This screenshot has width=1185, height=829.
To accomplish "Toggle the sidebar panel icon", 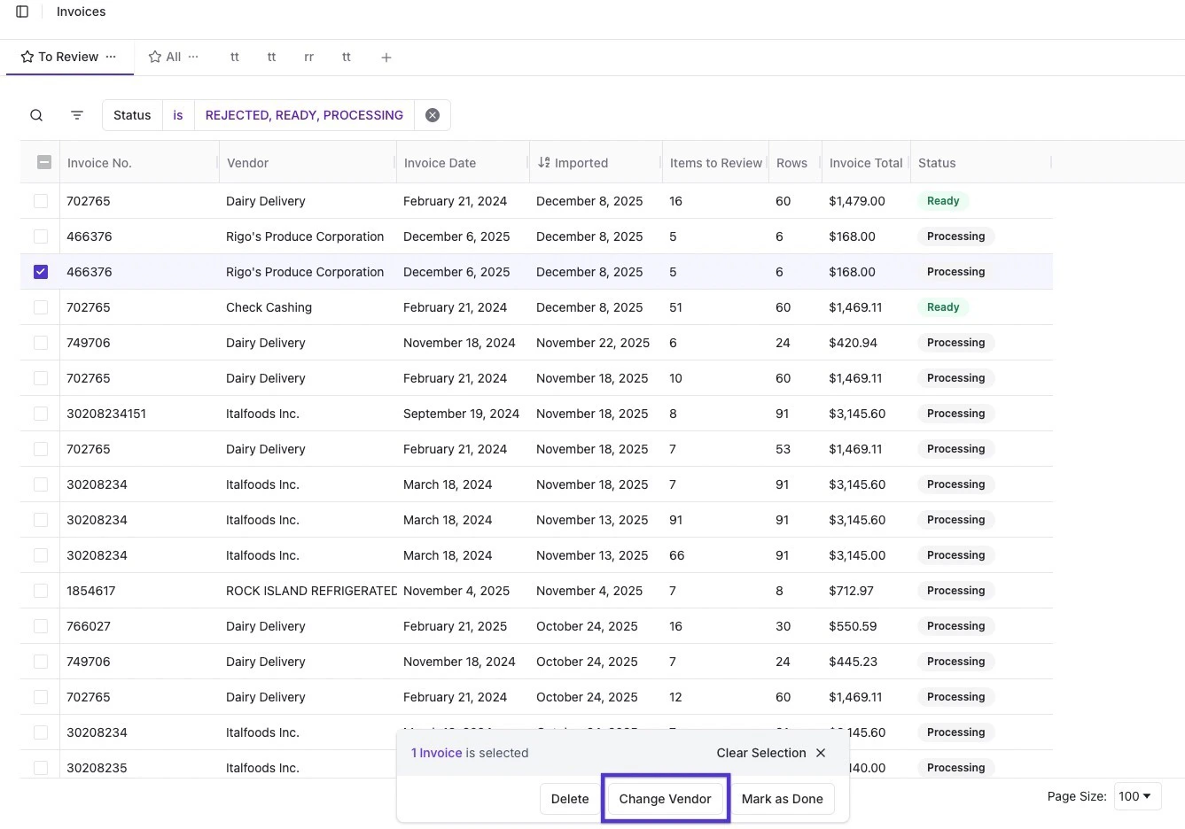I will point(22,12).
